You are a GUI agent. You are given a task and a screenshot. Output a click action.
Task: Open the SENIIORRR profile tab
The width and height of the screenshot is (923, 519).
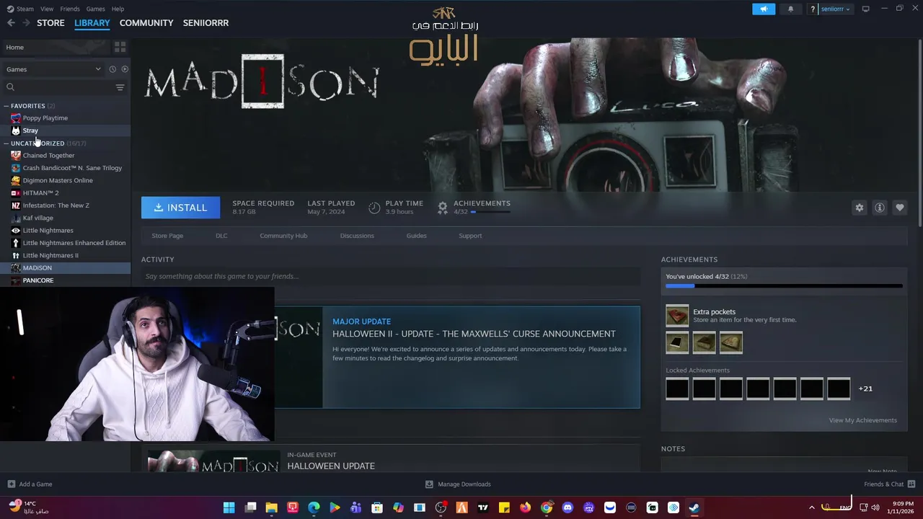(206, 23)
